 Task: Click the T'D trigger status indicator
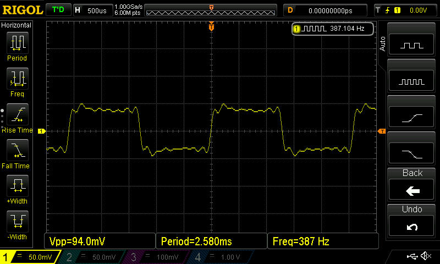[58, 10]
